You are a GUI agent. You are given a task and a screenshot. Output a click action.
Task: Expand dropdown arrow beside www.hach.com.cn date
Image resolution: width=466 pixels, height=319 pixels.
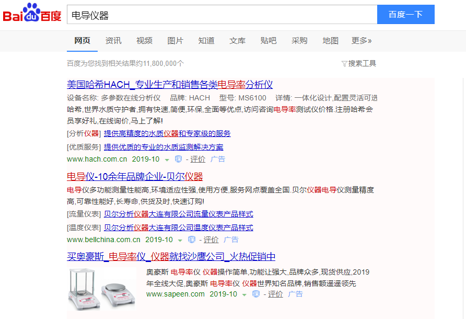(167, 160)
